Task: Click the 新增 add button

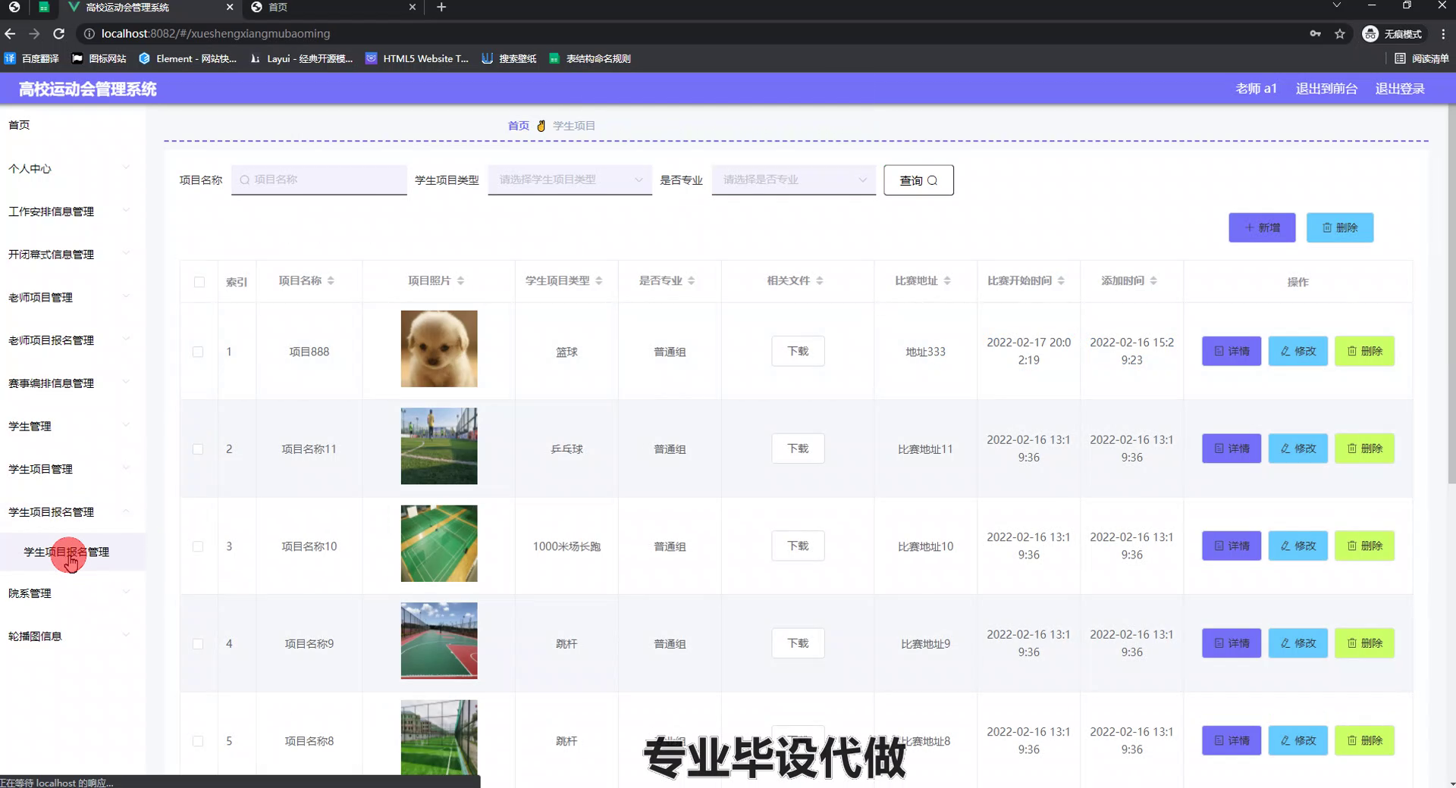Action: (1262, 227)
